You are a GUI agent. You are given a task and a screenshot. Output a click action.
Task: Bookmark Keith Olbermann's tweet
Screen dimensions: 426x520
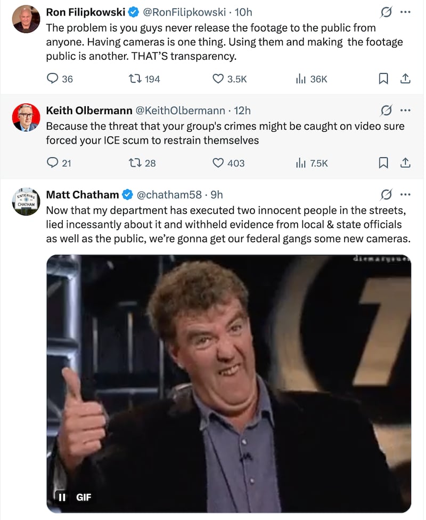coord(383,163)
